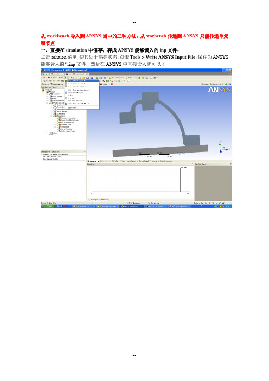Open Windows Explorer taskbar button
The height and width of the screenshot is (381, 269).
[x=108, y=206]
